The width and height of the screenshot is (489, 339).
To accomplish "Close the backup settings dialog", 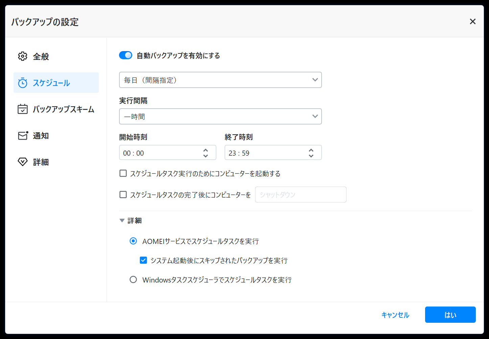I will 472,22.
